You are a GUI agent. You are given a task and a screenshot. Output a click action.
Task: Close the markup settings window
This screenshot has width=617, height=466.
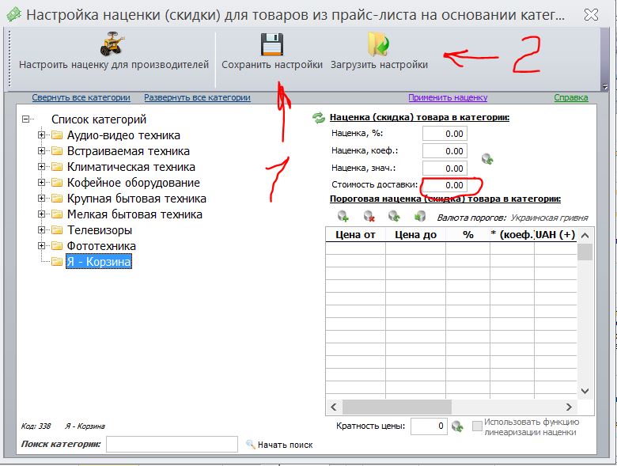(x=591, y=15)
